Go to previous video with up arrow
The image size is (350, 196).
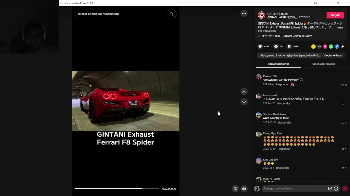(x=244, y=92)
